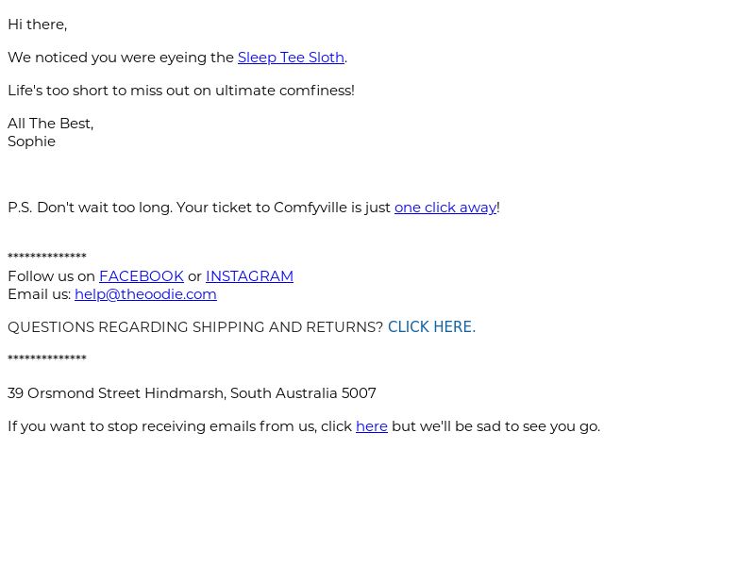Click the CLICK HERE shipping and returns link
Image resolution: width=755 pixels, height=566 pixels.
tap(431, 326)
